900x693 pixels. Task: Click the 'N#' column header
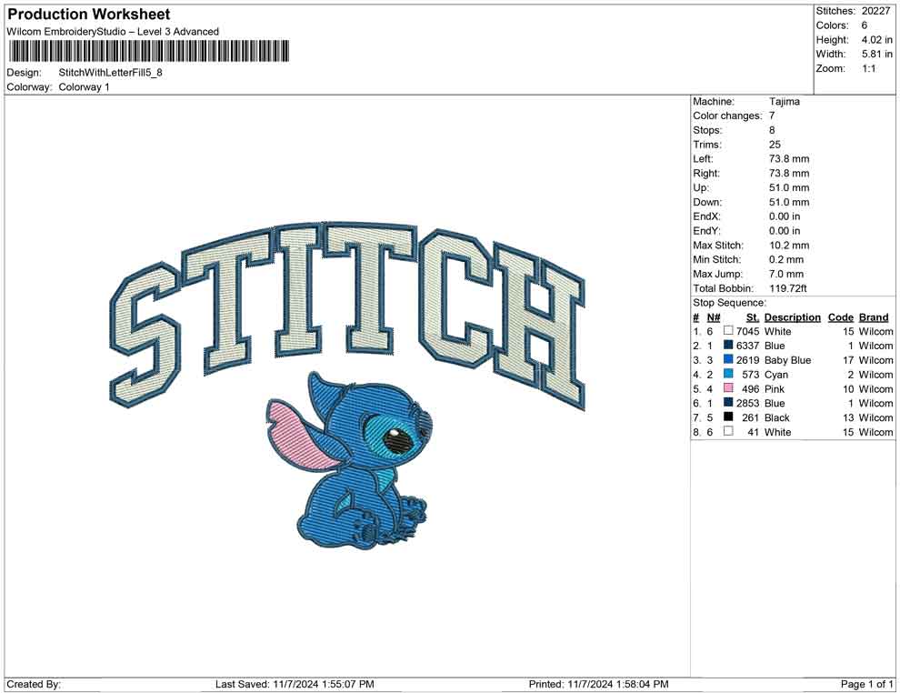pos(714,316)
